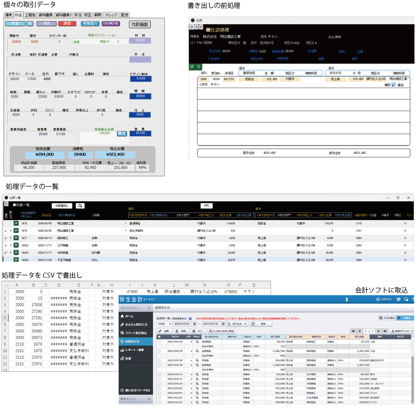
Task: Switch to the 配送 tab
Action: [x=125, y=15]
